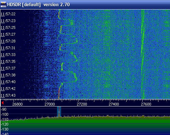Viewport: 170px width, 135px height.
Task: Click 26800 on the frequency scale
Action: click(17, 104)
